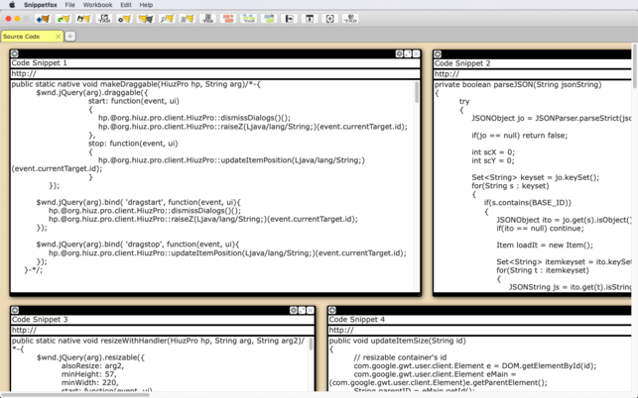Click the blue-green blocks TAB icon
The width and height of the screenshot is (638, 398).
(x=249, y=19)
